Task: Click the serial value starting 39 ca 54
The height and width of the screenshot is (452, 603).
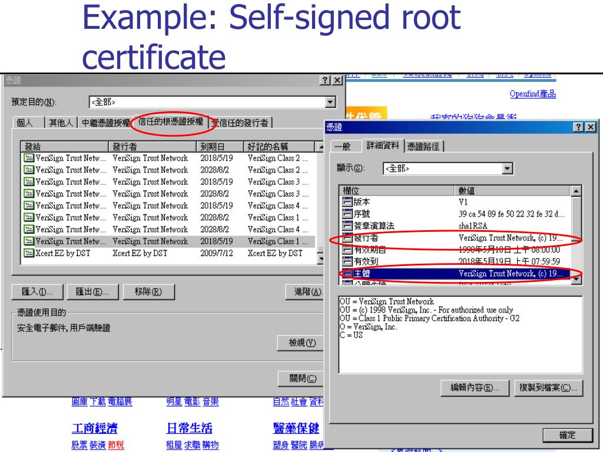Action: (x=511, y=214)
